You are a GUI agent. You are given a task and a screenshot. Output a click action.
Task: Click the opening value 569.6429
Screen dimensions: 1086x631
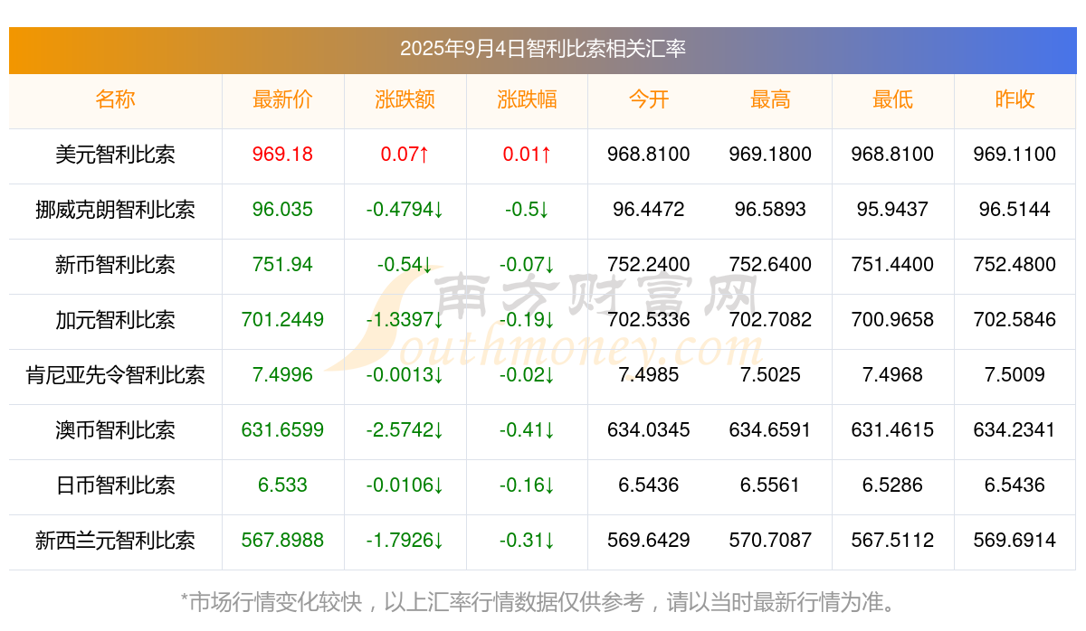[x=649, y=541]
